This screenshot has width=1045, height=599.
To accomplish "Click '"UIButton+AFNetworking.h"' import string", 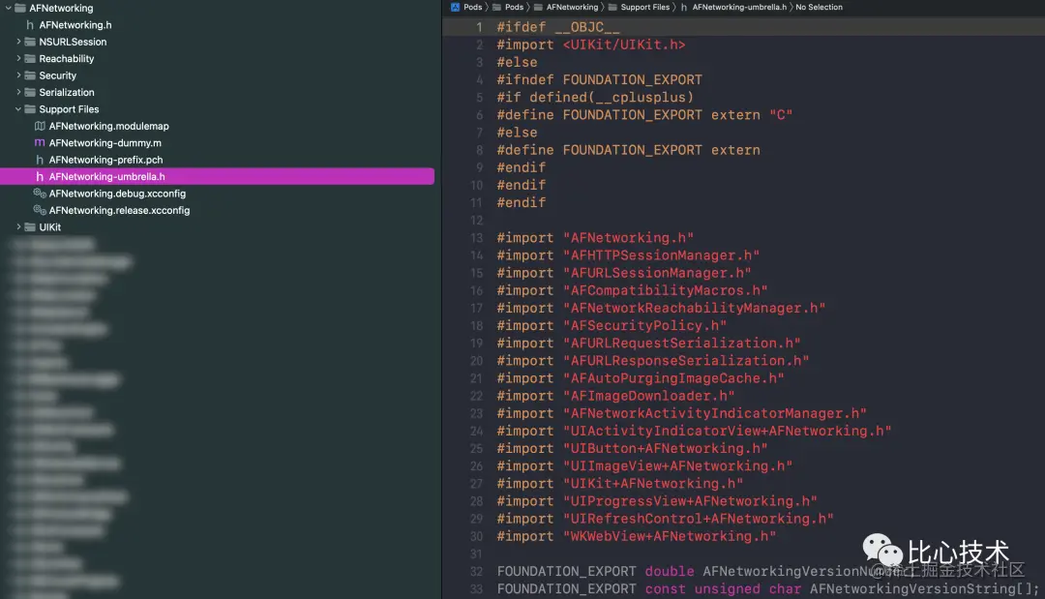I will [665, 448].
